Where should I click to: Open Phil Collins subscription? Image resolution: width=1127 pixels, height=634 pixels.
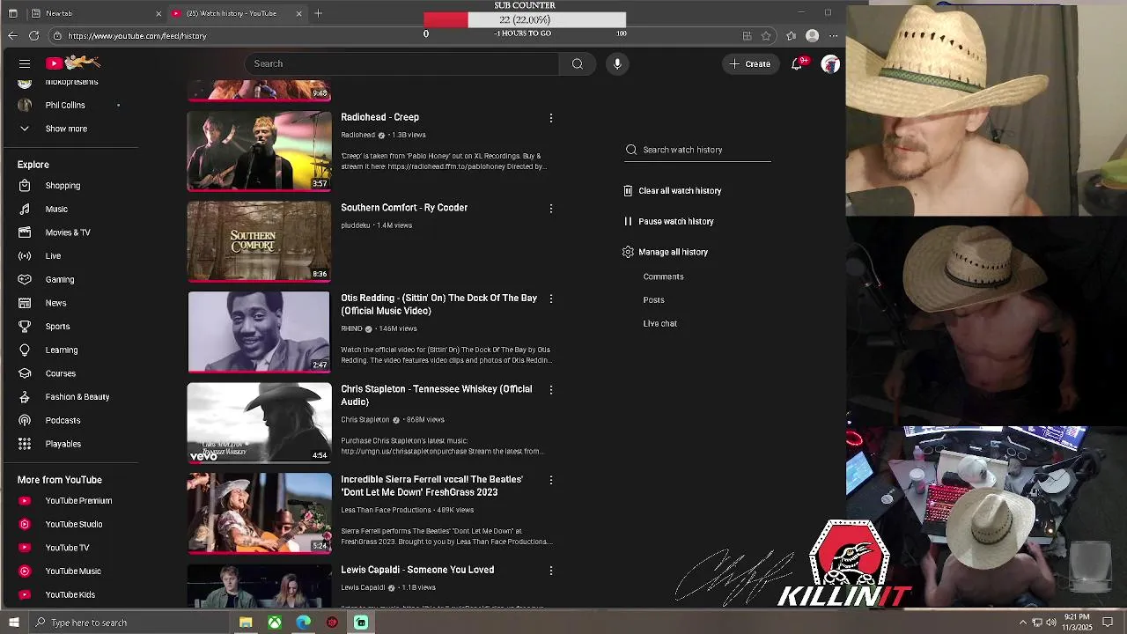click(65, 105)
